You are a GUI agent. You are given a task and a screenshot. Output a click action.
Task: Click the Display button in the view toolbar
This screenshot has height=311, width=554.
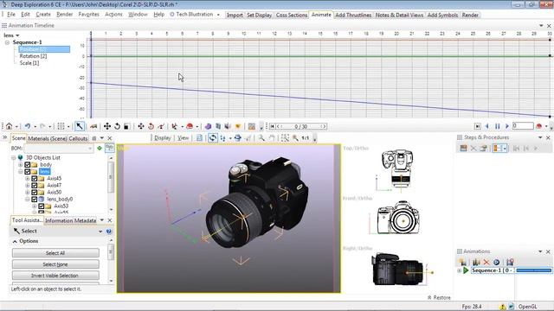pyautogui.click(x=162, y=138)
